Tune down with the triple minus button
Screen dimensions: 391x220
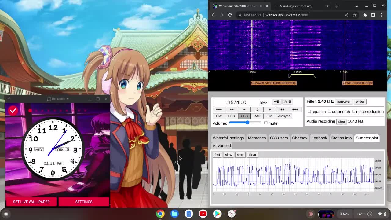[x=219, y=109]
